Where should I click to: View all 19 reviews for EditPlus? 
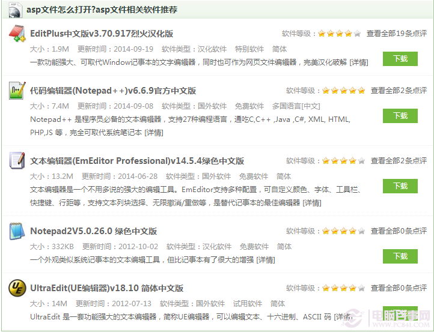397,34
